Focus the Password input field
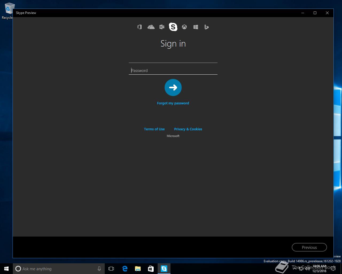 (x=173, y=71)
